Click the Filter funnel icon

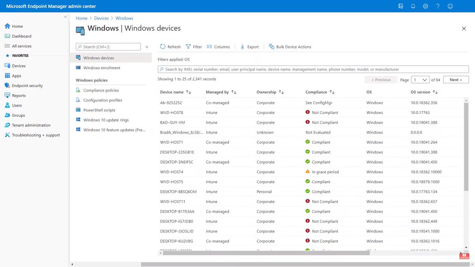(x=188, y=47)
